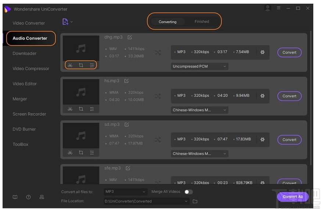Open the Convert all files to MP3 dropdown
The height and width of the screenshot is (209, 321).
(x=125, y=192)
